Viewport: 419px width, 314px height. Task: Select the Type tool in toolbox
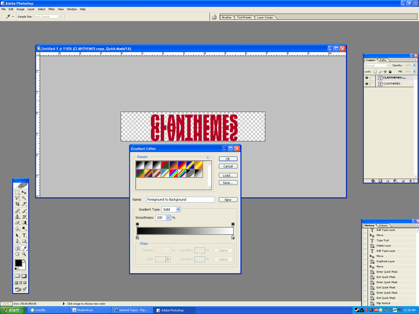24,235
